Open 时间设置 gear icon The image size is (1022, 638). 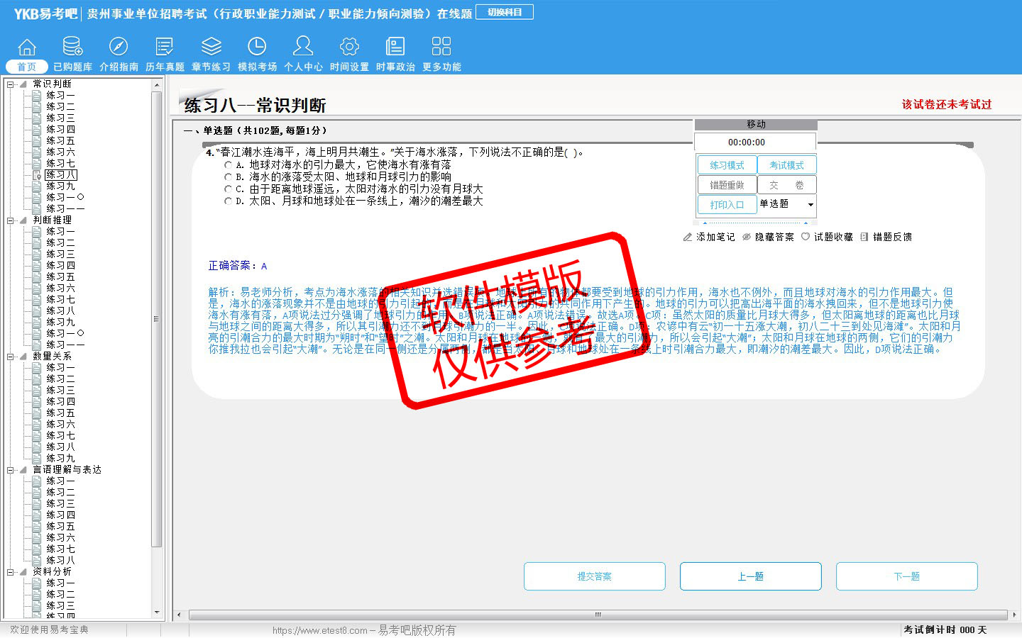coord(349,47)
